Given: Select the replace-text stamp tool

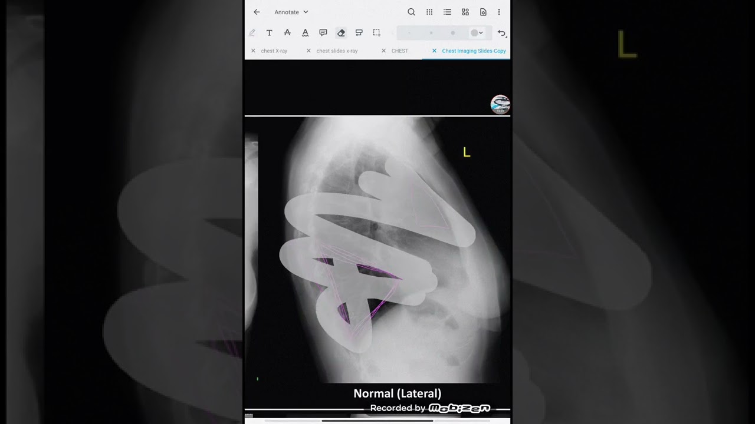Looking at the screenshot, I should 359,33.
